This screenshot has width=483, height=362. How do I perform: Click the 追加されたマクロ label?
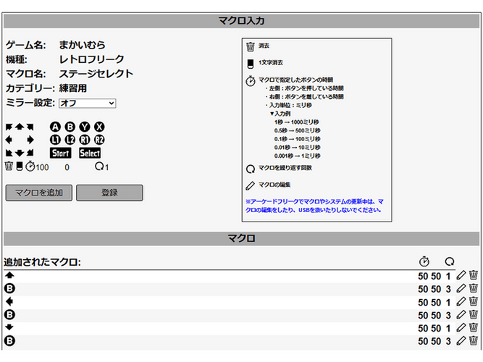pos(42,262)
